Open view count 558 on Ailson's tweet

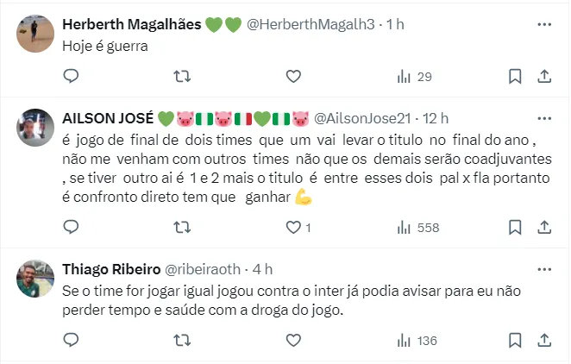click(x=417, y=228)
